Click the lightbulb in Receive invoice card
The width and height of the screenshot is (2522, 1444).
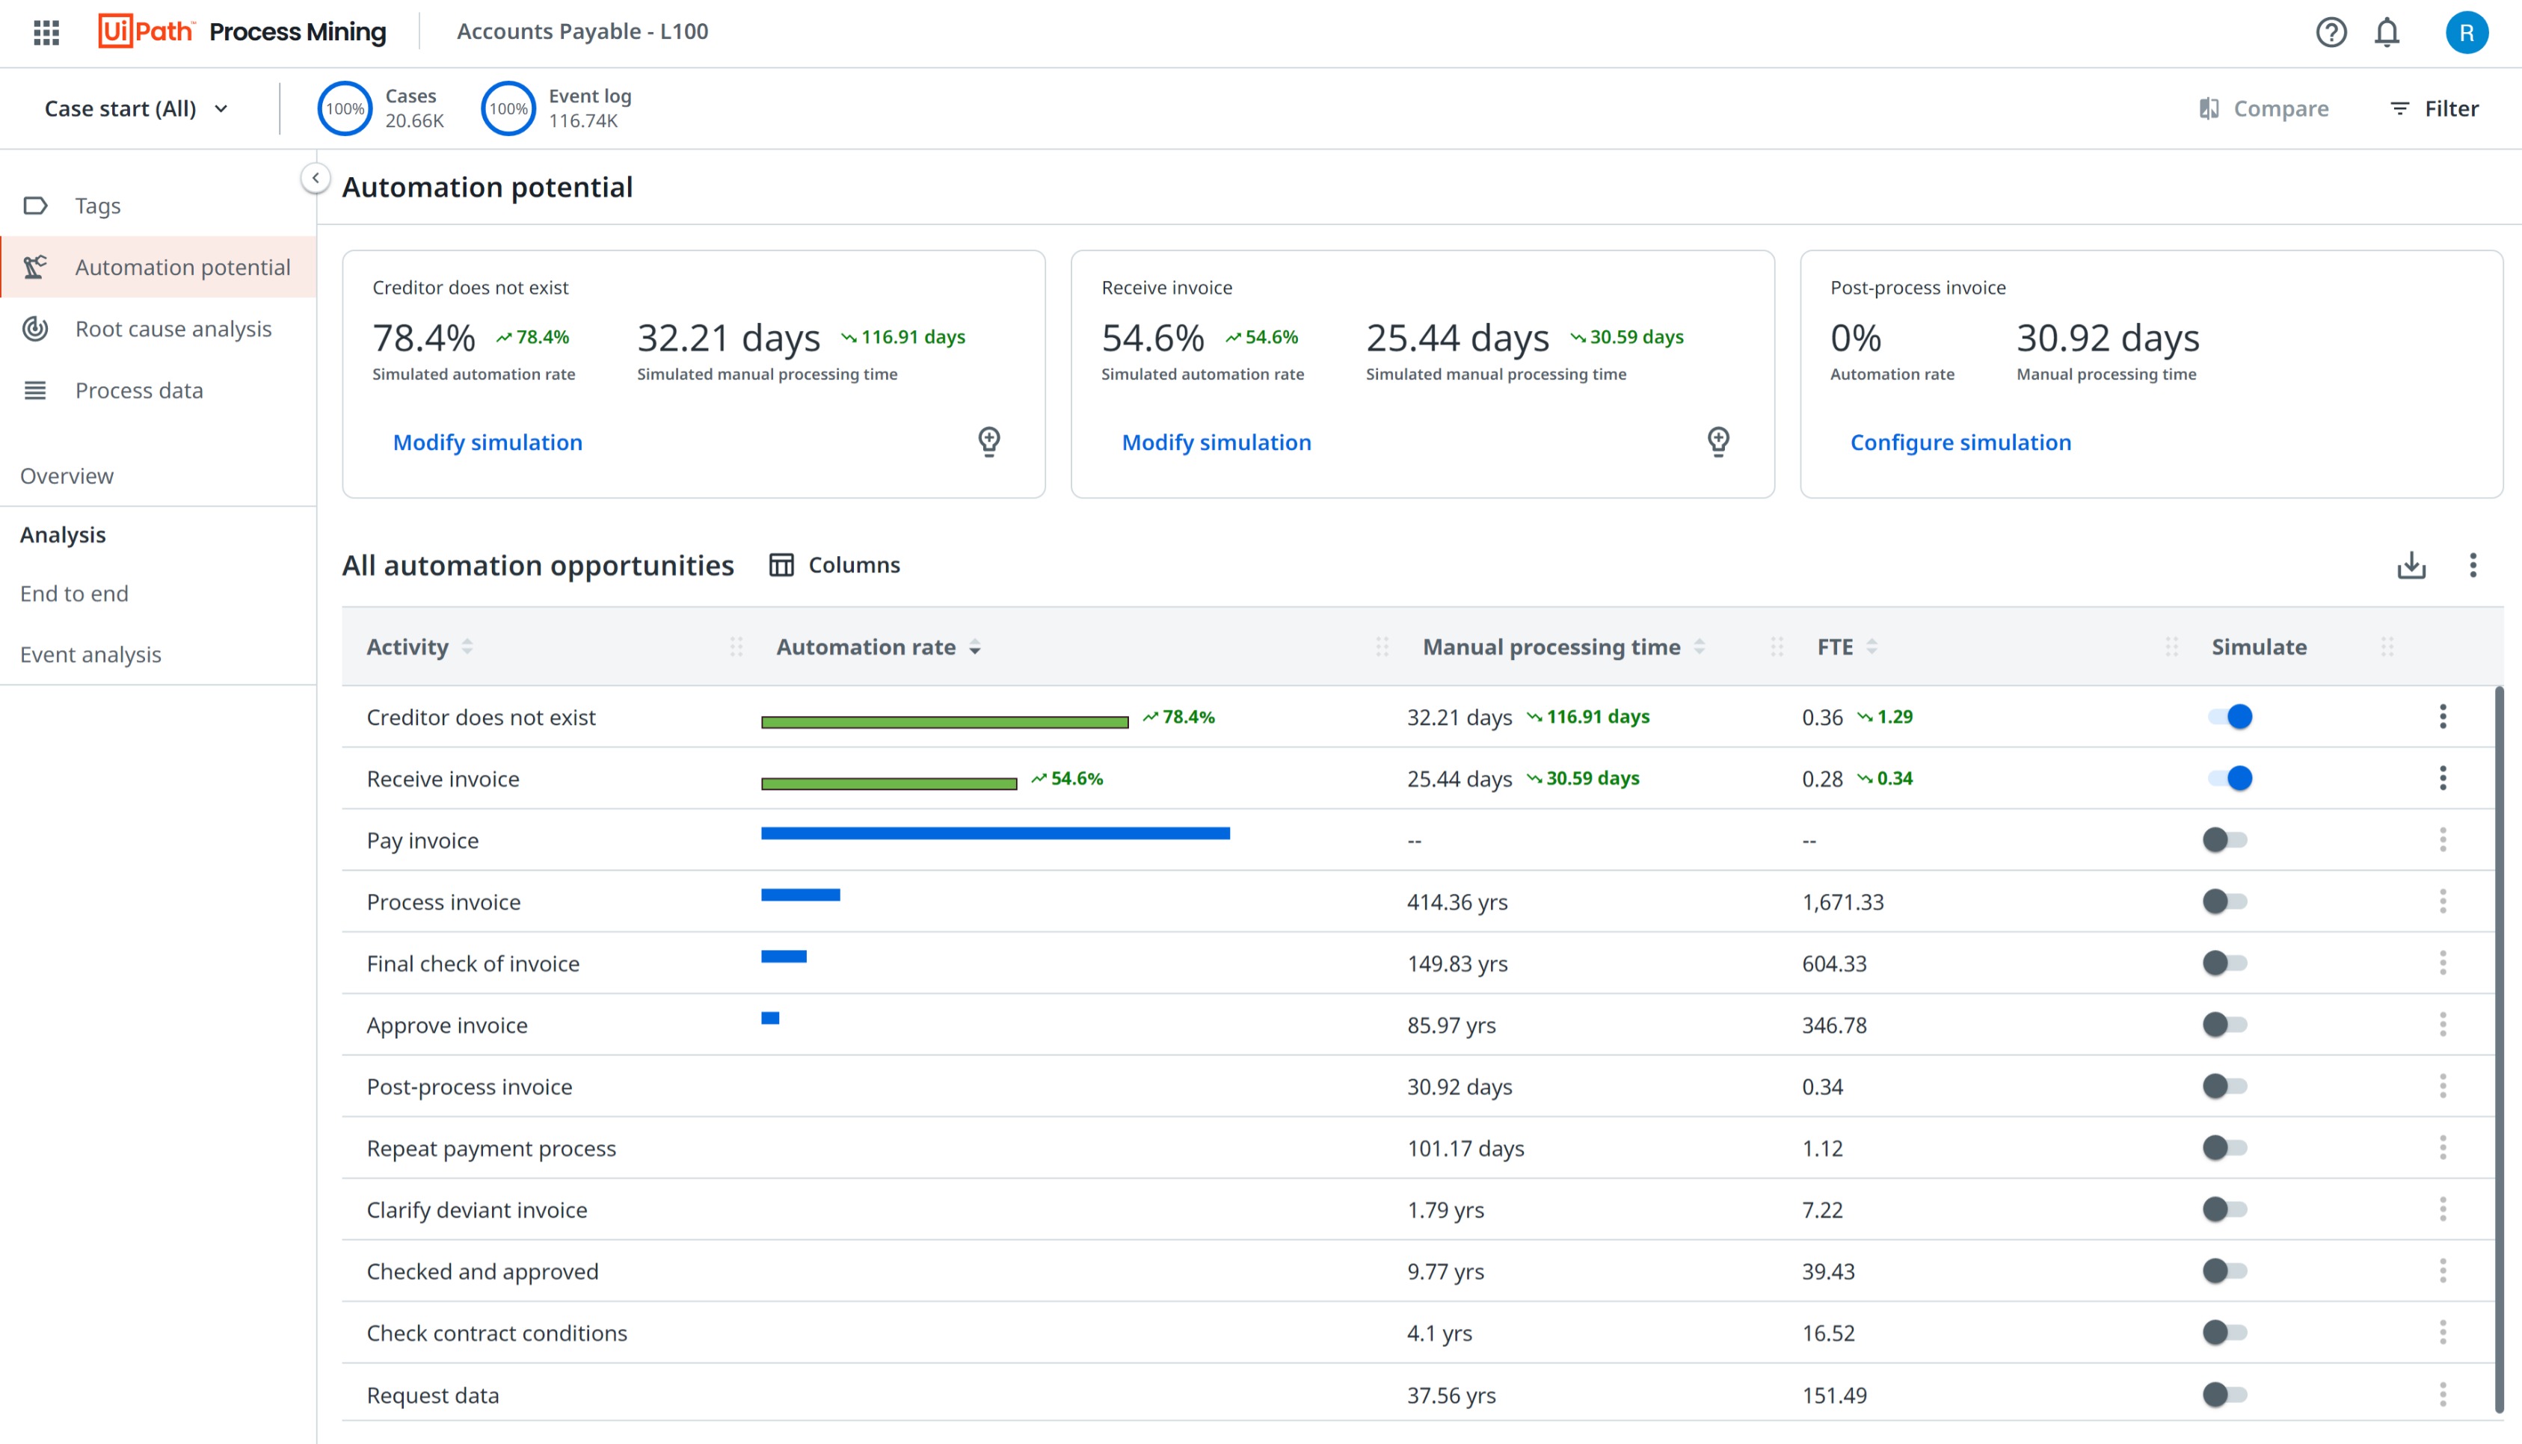coord(1718,440)
